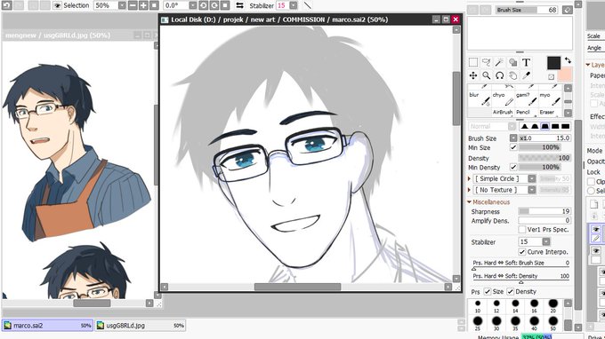This screenshot has height=339, width=605.
Task: Collapse the Miscellaneous section
Action: click(469, 202)
